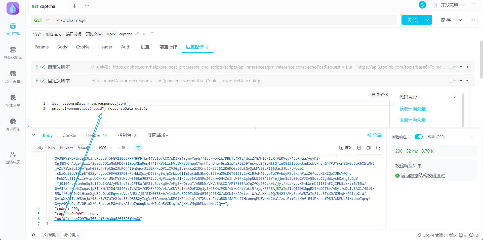
Task: Open the 保存 button dropdown arrow
Action: [x=461, y=20]
